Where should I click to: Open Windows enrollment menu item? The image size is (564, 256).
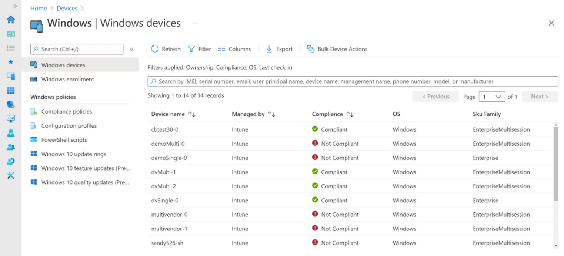tap(67, 79)
